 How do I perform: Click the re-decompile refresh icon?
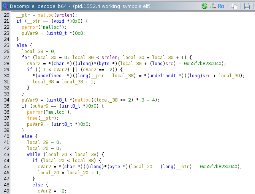[204, 6]
